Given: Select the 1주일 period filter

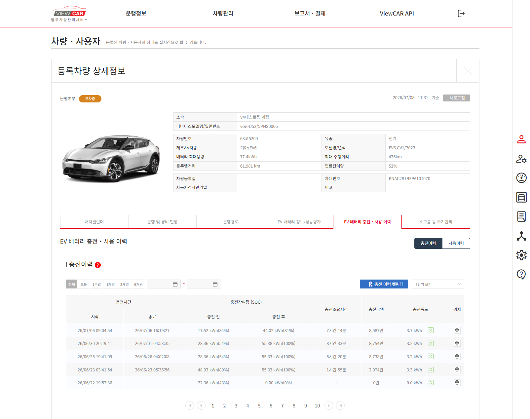Looking at the screenshot, I should pyautogui.click(x=96, y=284).
